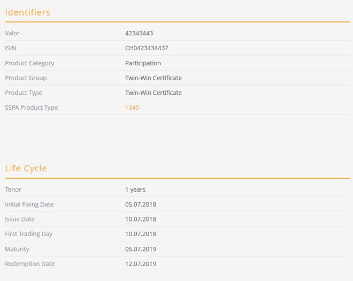Viewport: 353px width, 281px height.
Task: Click the First Trading Day date value
Action: click(141, 234)
